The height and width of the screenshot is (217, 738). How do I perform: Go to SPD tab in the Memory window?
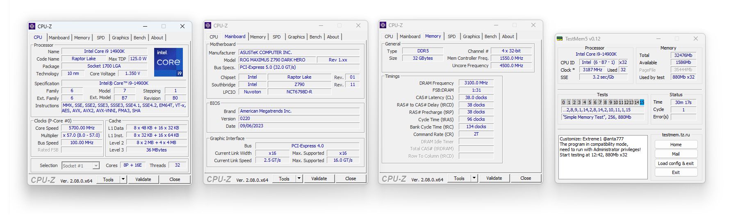[452, 36]
